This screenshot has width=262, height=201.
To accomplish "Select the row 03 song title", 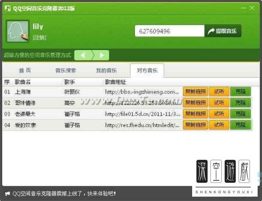I will 25,114.
